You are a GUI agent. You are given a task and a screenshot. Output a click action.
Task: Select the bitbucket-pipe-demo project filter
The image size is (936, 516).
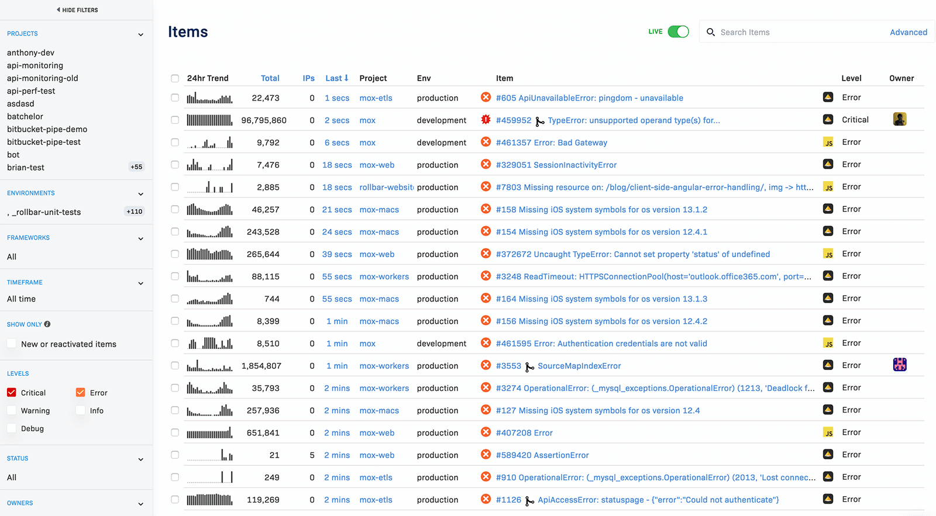pyautogui.click(x=47, y=129)
